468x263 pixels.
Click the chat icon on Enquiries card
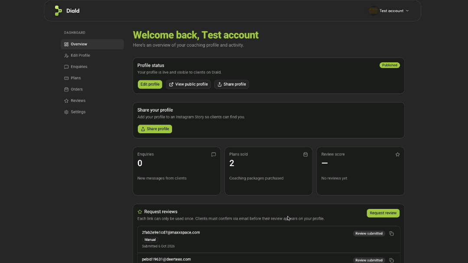click(x=213, y=154)
